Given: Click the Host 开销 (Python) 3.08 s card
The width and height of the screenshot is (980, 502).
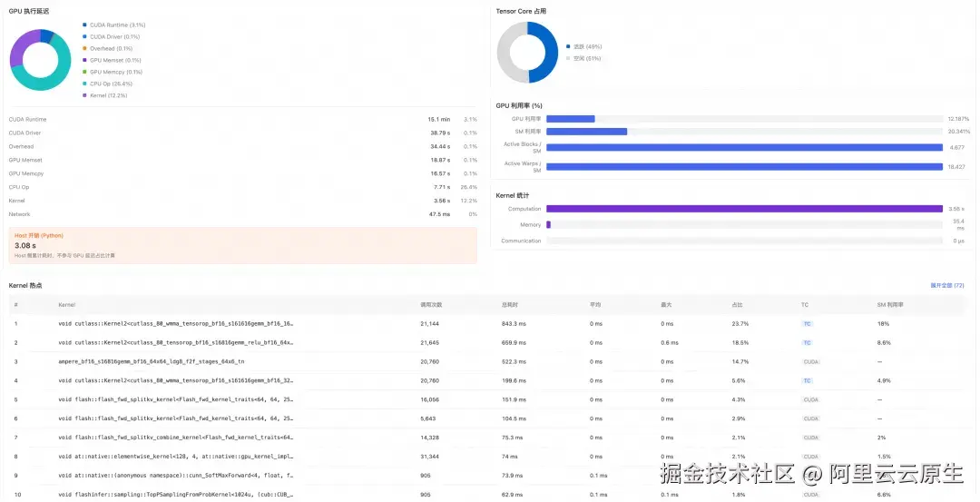Looking at the screenshot, I should 242,245.
